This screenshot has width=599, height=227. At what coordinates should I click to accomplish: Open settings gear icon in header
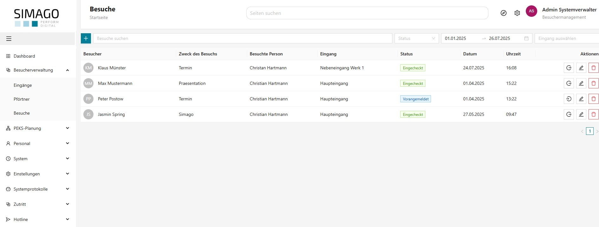coord(517,13)
